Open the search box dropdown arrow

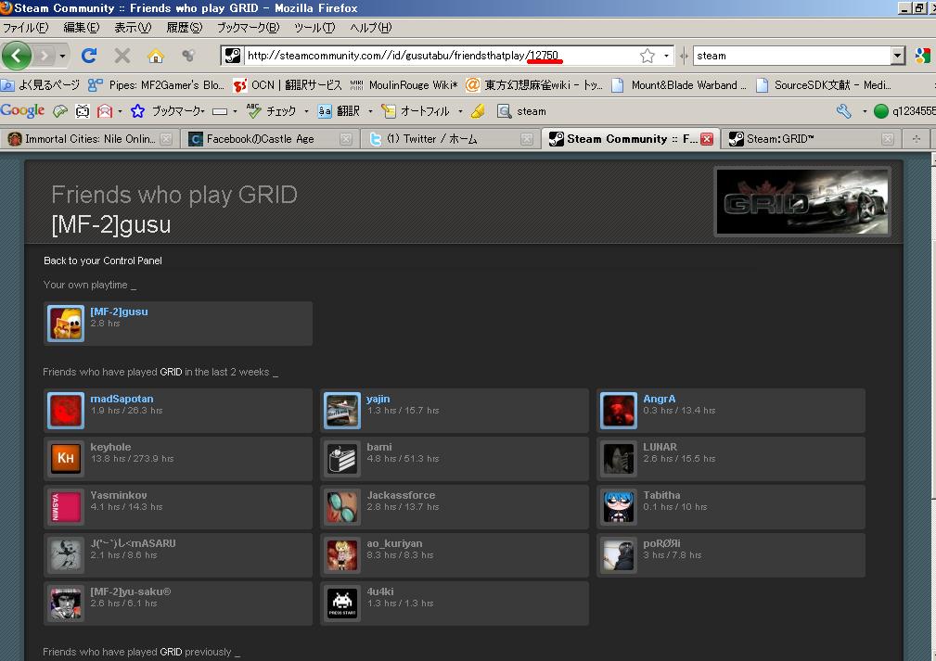pyautogui.click(x=898, y=56)
